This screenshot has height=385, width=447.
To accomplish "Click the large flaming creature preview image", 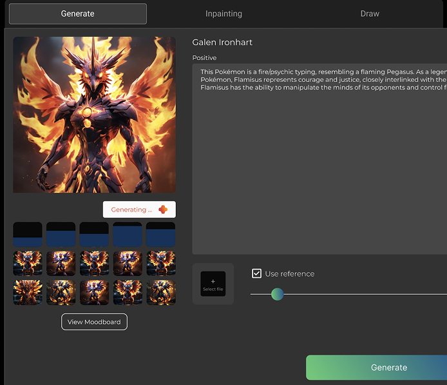I will coord(95,115).
